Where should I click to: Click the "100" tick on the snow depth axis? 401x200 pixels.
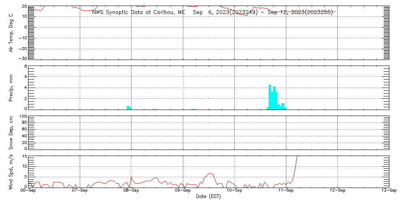[x=23, y=116]
